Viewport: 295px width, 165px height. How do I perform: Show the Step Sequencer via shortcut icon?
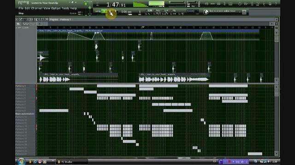(x=212, y=4)
